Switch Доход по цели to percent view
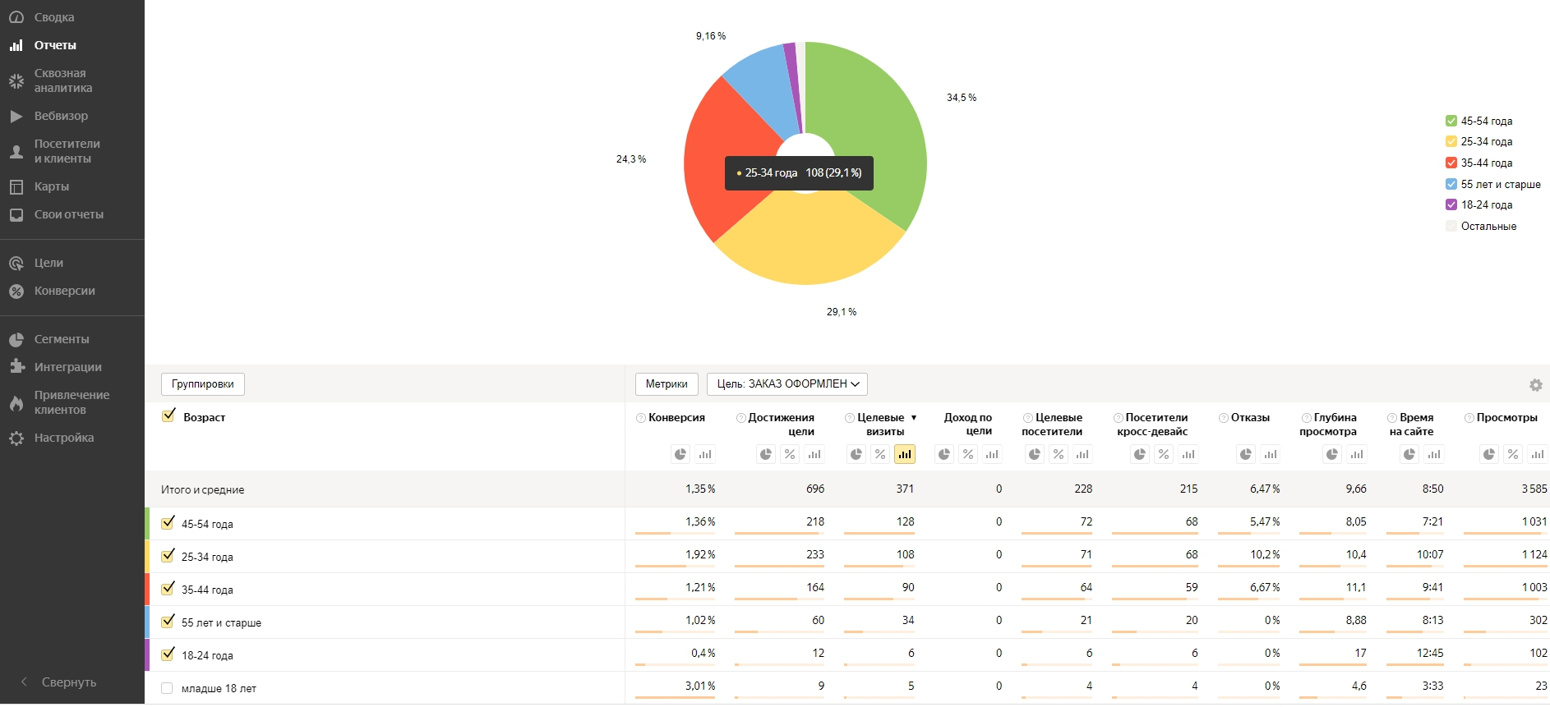This screenshot has width=1550, height=707. (x=968, y=454)
